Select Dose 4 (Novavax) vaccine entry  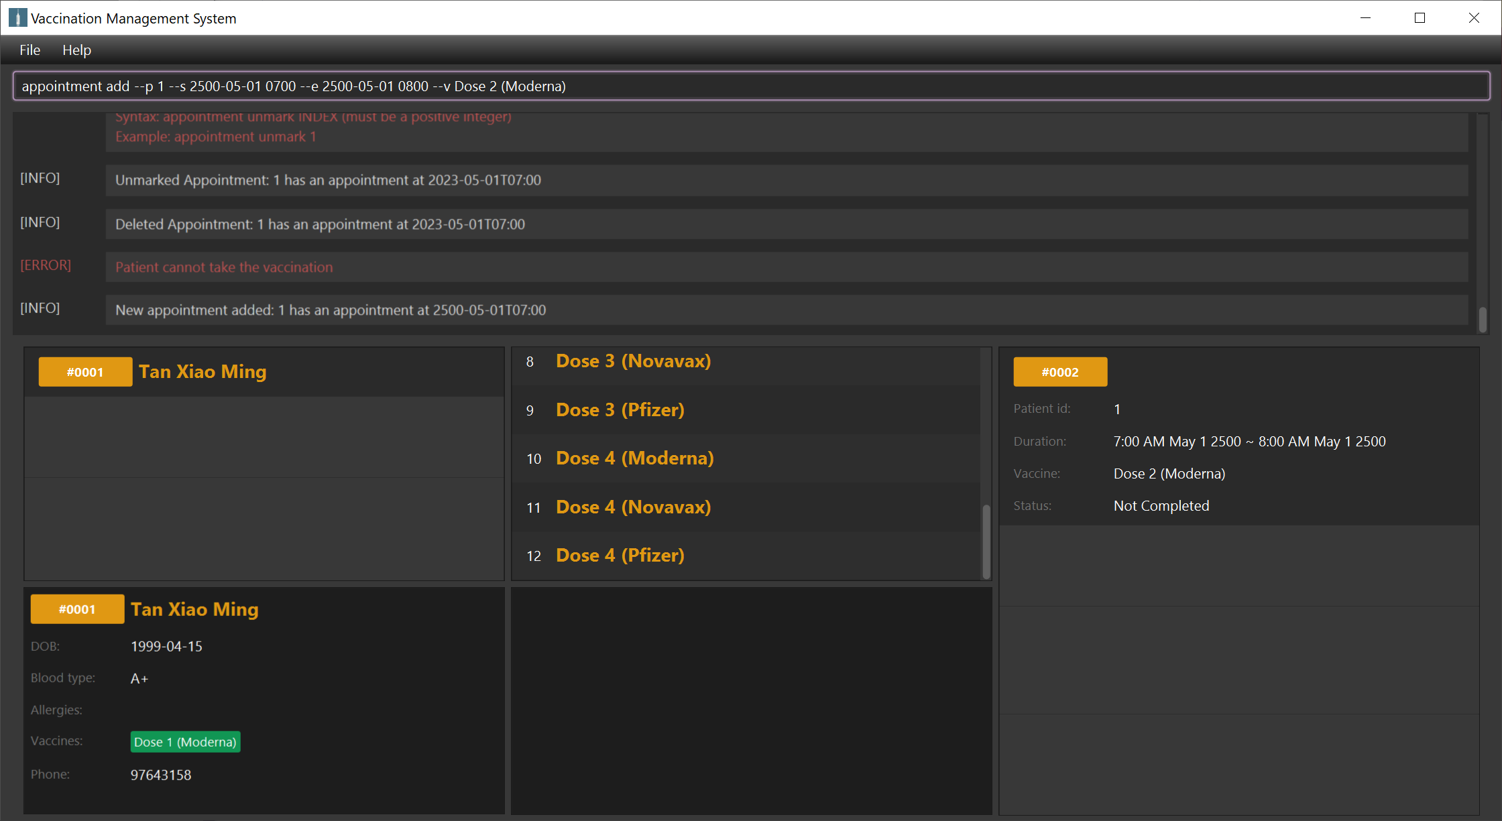[633, 507]
